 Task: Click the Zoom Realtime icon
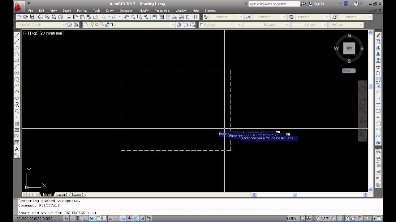coord(133,17)
